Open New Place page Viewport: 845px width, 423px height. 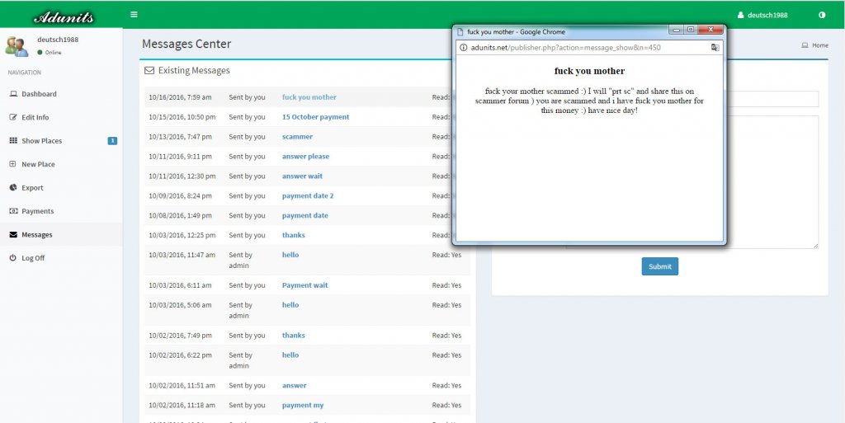38,164
